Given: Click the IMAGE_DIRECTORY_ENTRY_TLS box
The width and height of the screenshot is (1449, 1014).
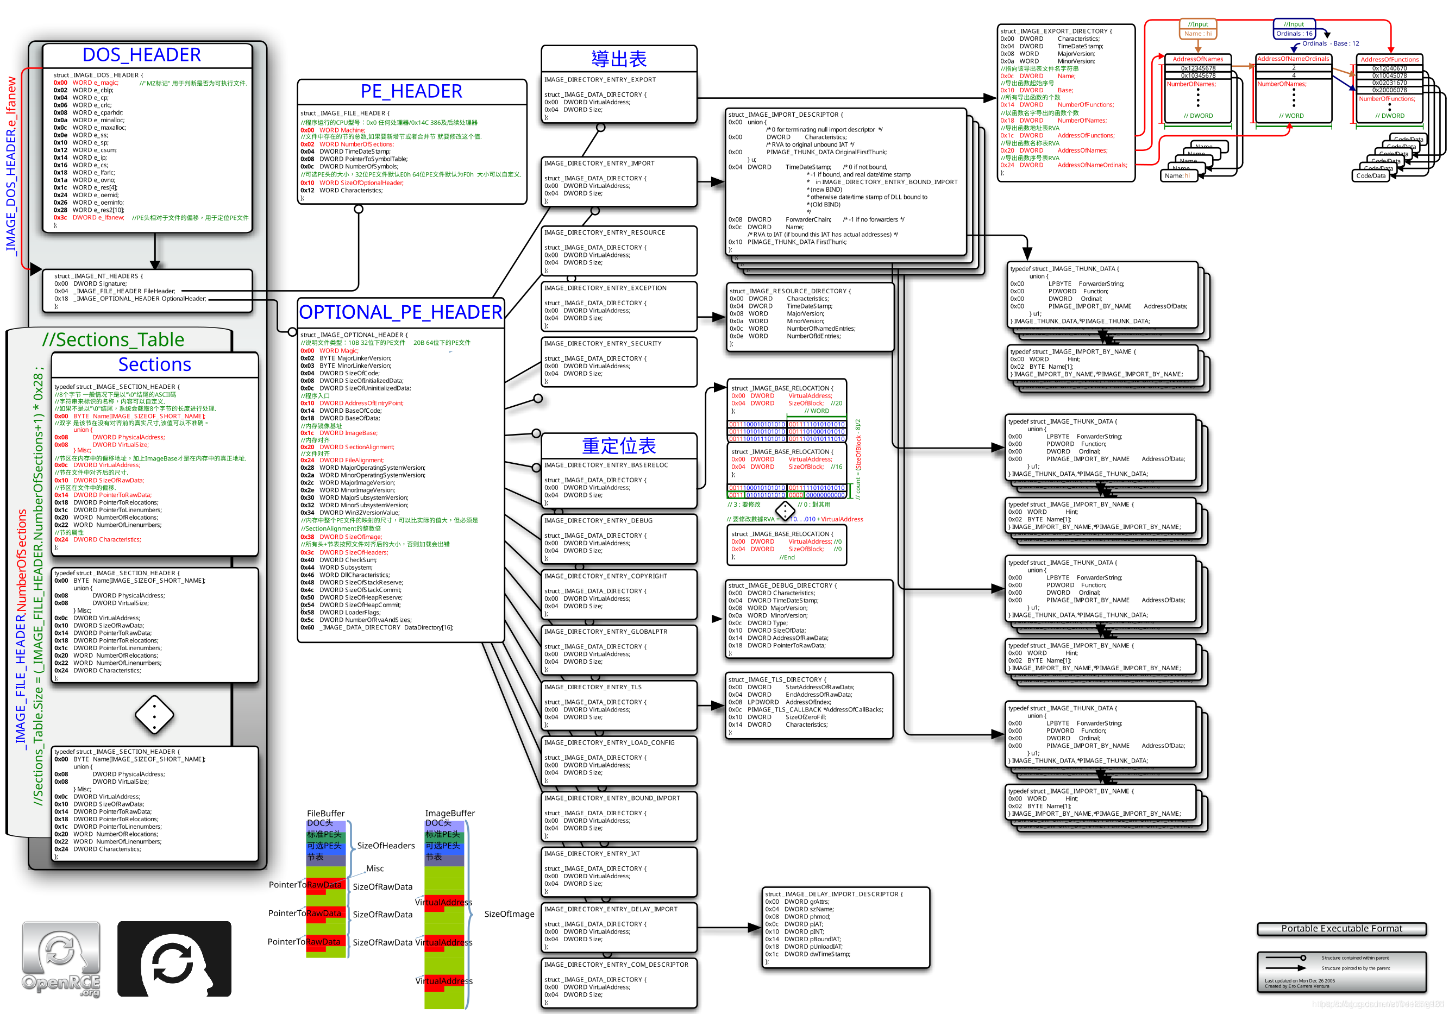Looking at the screenshot, I should 619,705.
